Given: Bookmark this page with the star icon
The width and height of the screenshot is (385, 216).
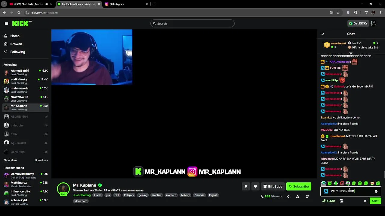Looking at the screenshot, I should (338, 13).
